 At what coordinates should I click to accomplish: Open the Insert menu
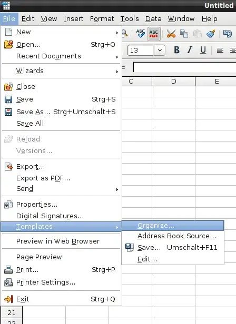(74, 19)
